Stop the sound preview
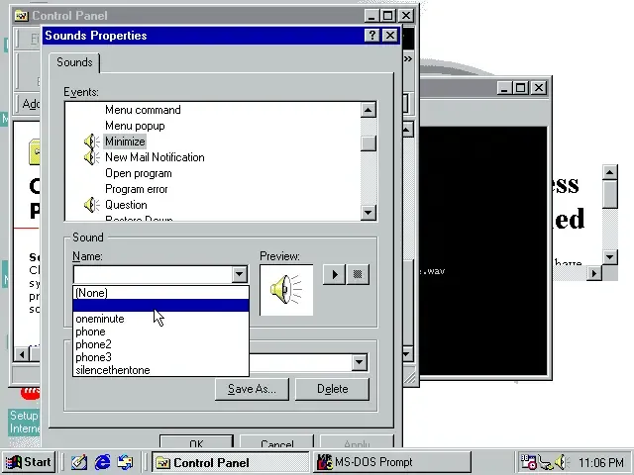 click(358, 275)
